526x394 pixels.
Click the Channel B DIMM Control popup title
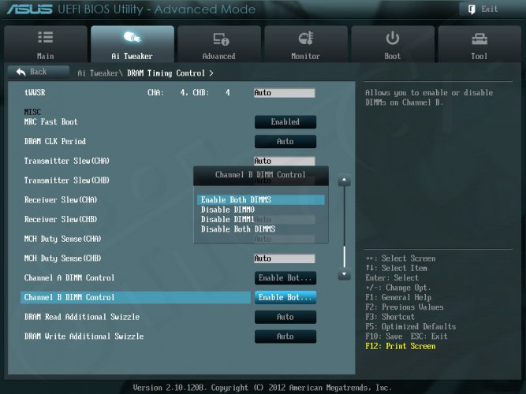pyautogui.click(x=261, y=175)
